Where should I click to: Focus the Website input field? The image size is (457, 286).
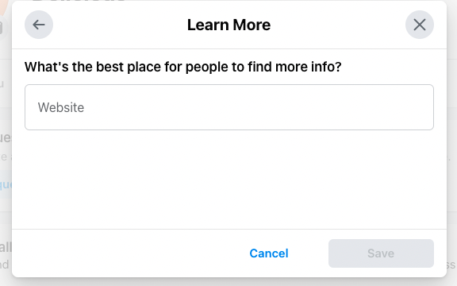point(229,107)
